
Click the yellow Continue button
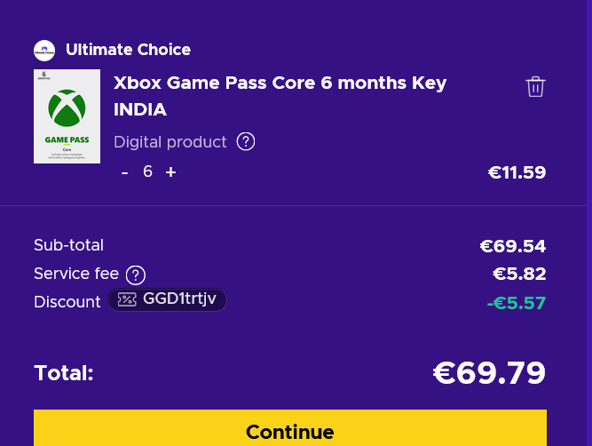coord(290,428)
